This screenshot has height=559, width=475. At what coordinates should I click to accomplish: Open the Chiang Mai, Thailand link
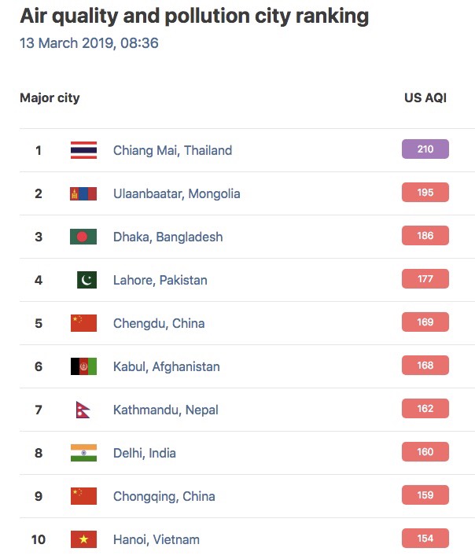[172, 150]
